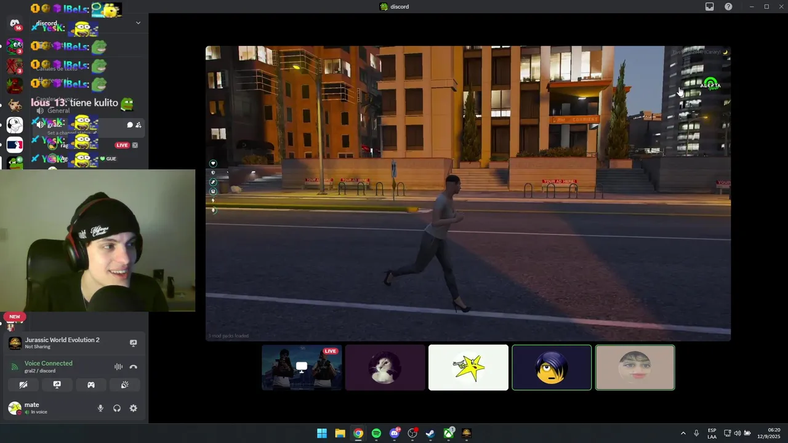Disconnect from voice with hang-up icon
The height and width of the screenshot is (443, 788).
[134, 367]
